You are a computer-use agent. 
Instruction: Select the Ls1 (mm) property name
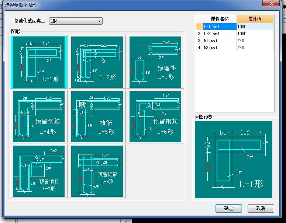(220, 27)
